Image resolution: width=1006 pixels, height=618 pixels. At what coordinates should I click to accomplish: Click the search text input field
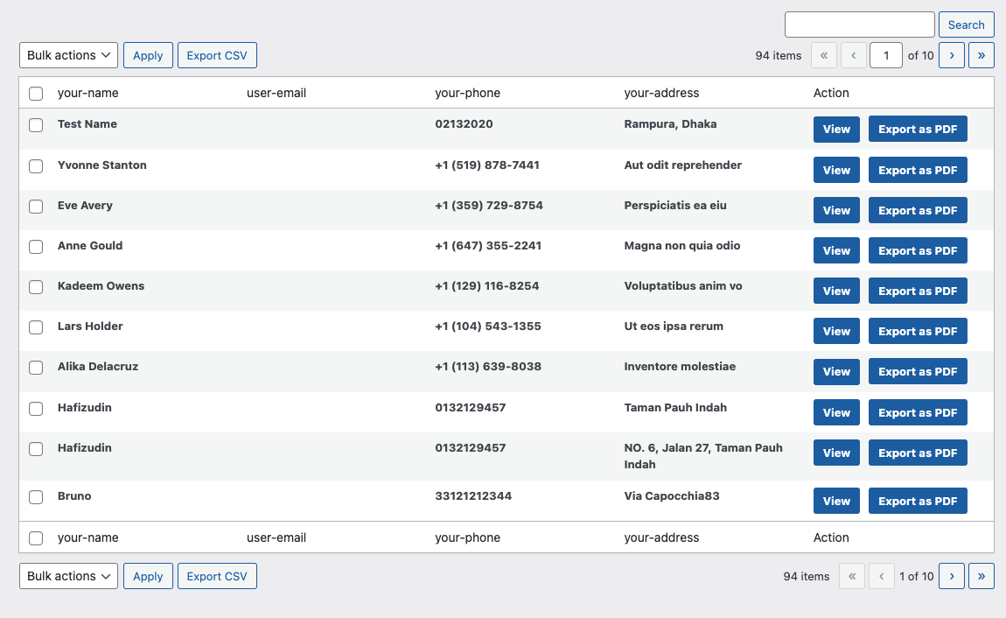(859, 25)
